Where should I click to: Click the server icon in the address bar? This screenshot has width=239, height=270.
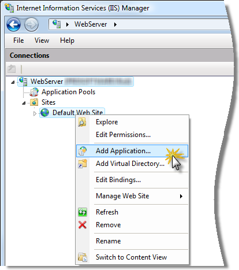tap(57, 24)
